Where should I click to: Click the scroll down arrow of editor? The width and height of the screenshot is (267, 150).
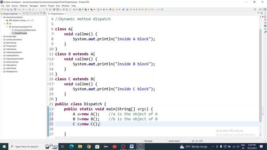[x=260, y=135]
